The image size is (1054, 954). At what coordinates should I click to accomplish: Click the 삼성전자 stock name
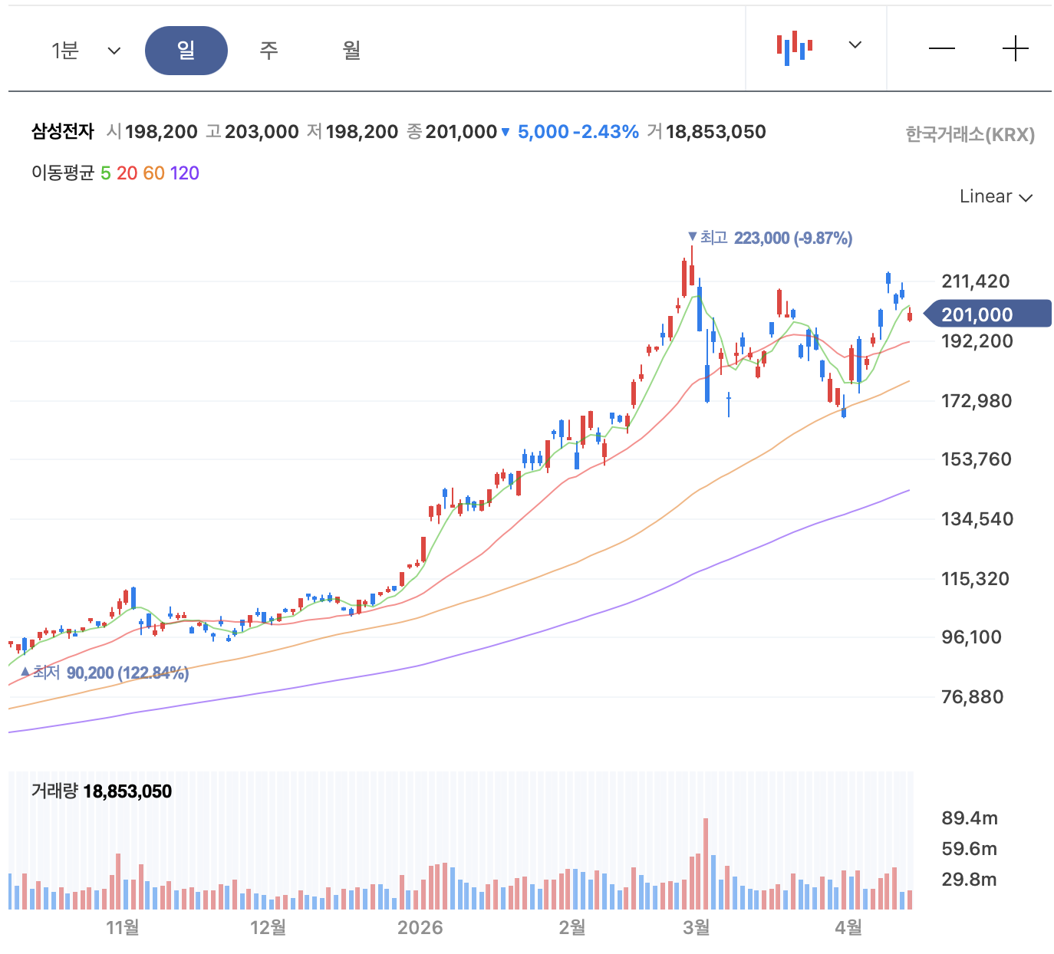pos(63,132)
